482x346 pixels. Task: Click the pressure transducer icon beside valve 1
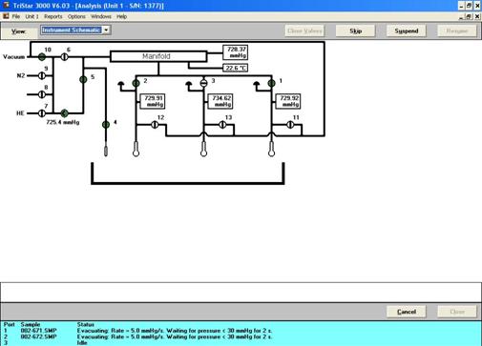pyautogui.click(x=257, y=85)
